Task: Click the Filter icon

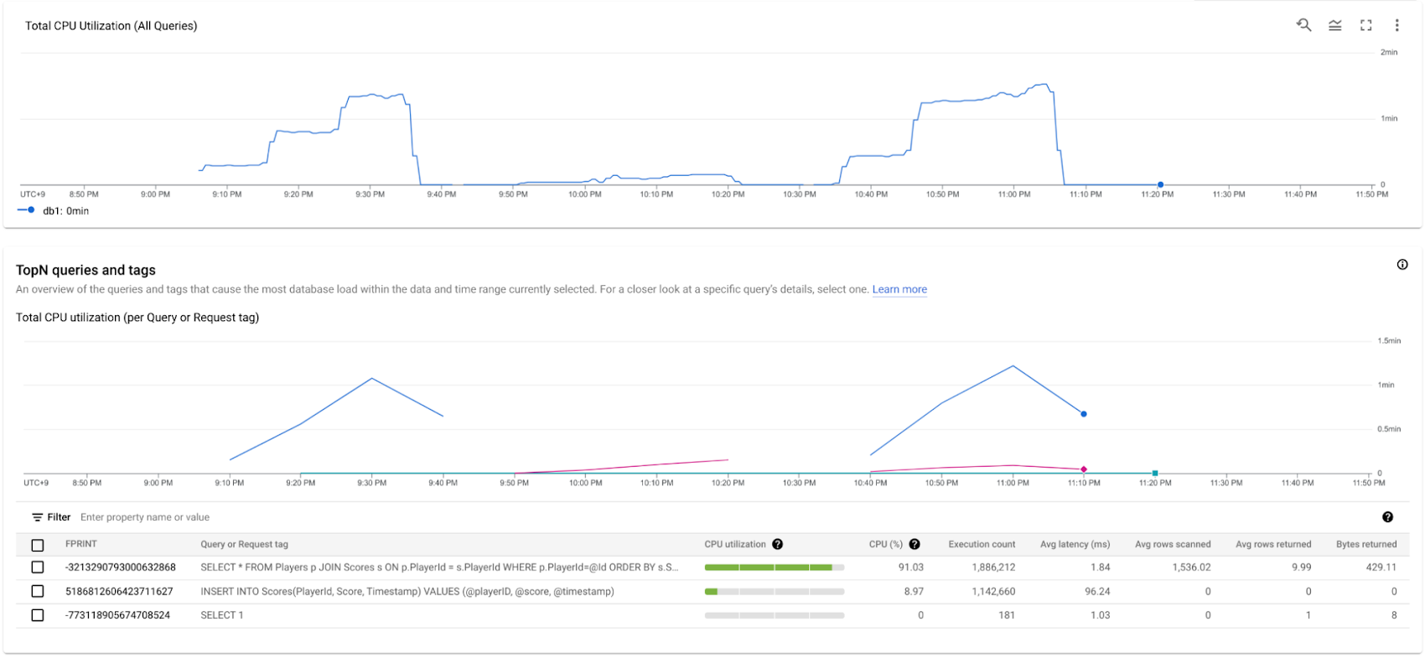Action: (38, 517)
